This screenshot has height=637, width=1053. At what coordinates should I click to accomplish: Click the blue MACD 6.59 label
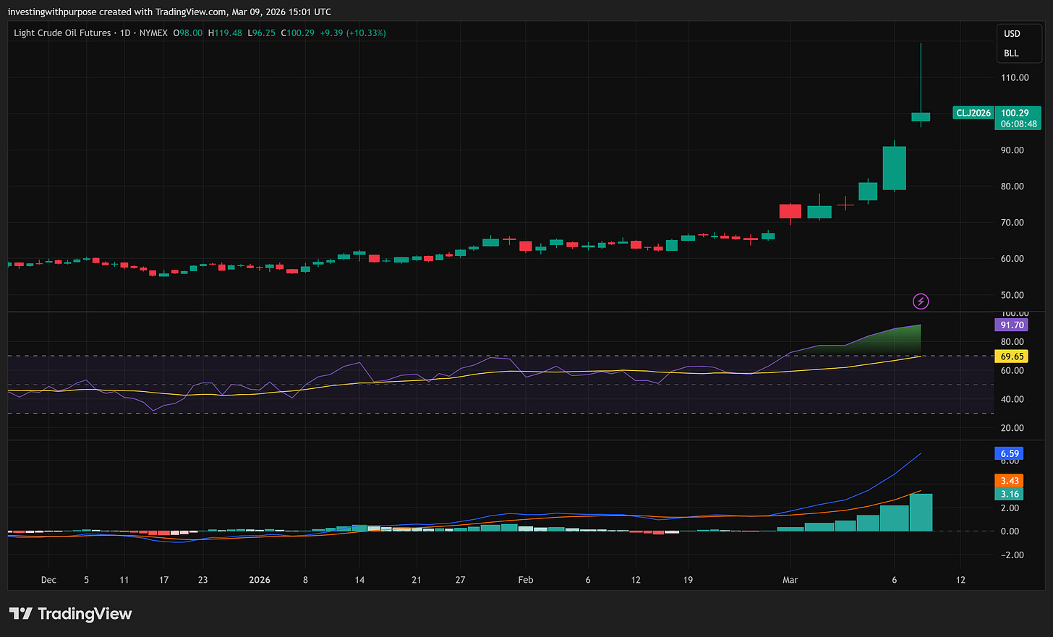[x=1010, y=454]
